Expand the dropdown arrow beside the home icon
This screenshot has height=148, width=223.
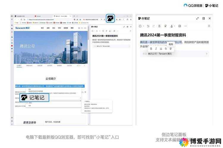point(144,26)
